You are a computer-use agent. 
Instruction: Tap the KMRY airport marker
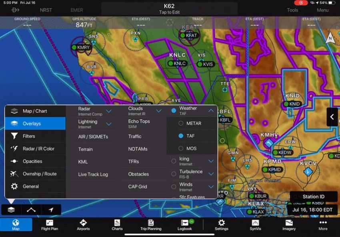pos(81,47)
